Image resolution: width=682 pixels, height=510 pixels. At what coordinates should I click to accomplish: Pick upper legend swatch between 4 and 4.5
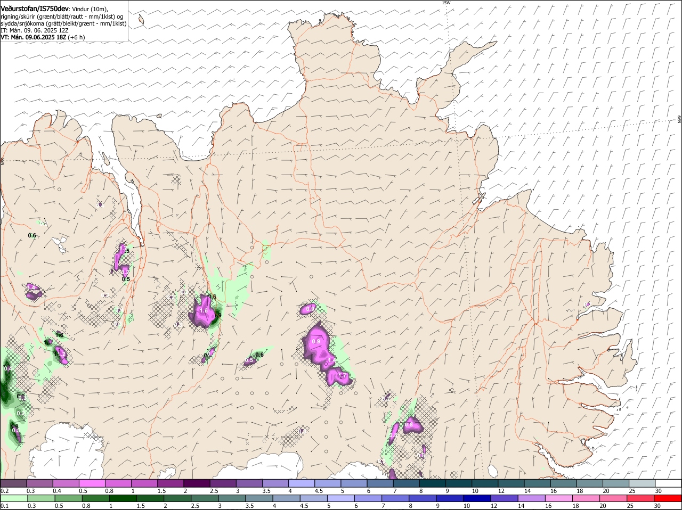301,483
